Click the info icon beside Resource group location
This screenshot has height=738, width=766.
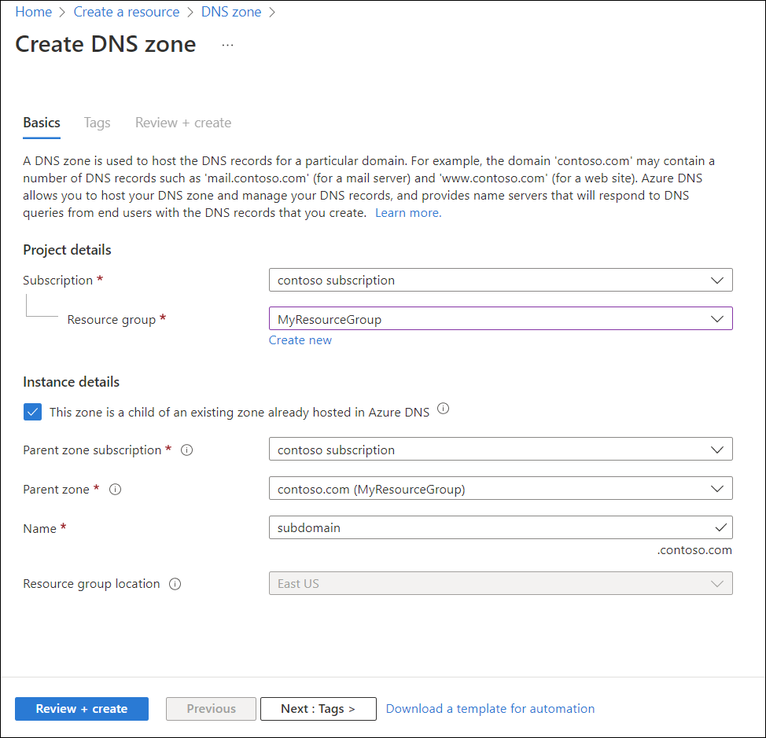[x=175, y=584]
